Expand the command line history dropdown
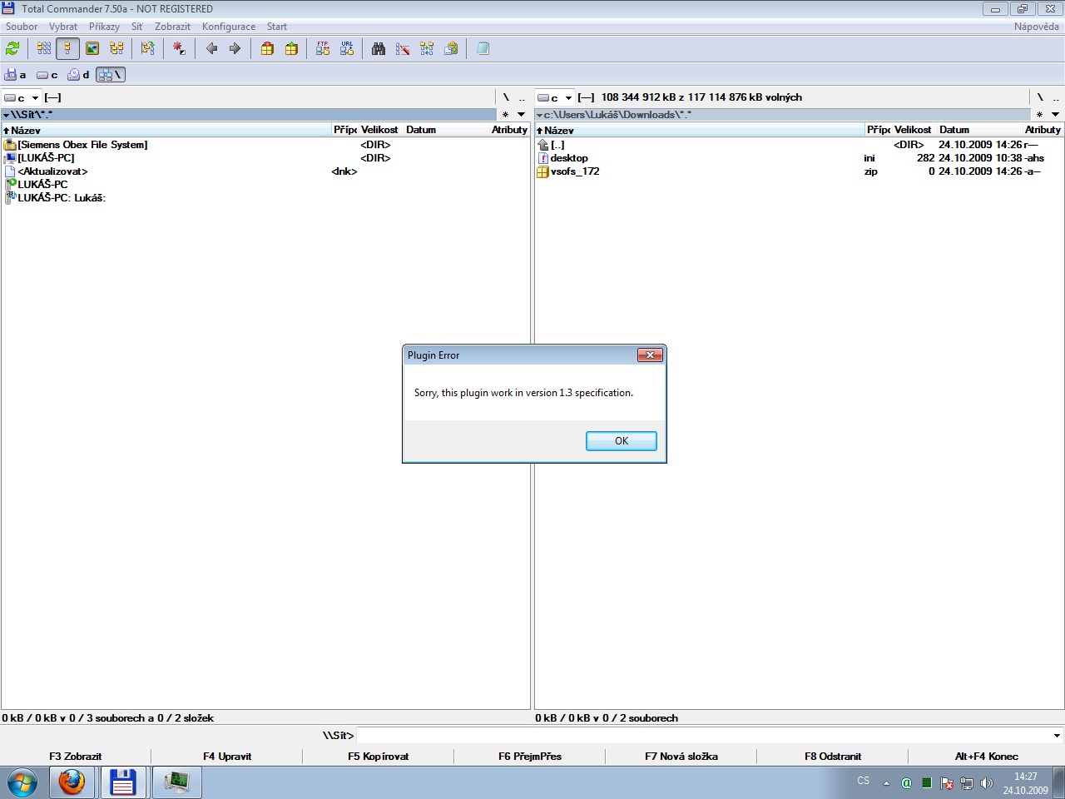This screenshot has height=799, width=1065. point(1057,736)
